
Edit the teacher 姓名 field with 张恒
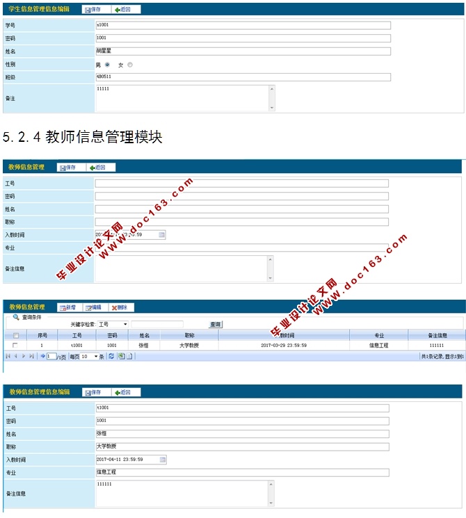(x=242, y=434)
